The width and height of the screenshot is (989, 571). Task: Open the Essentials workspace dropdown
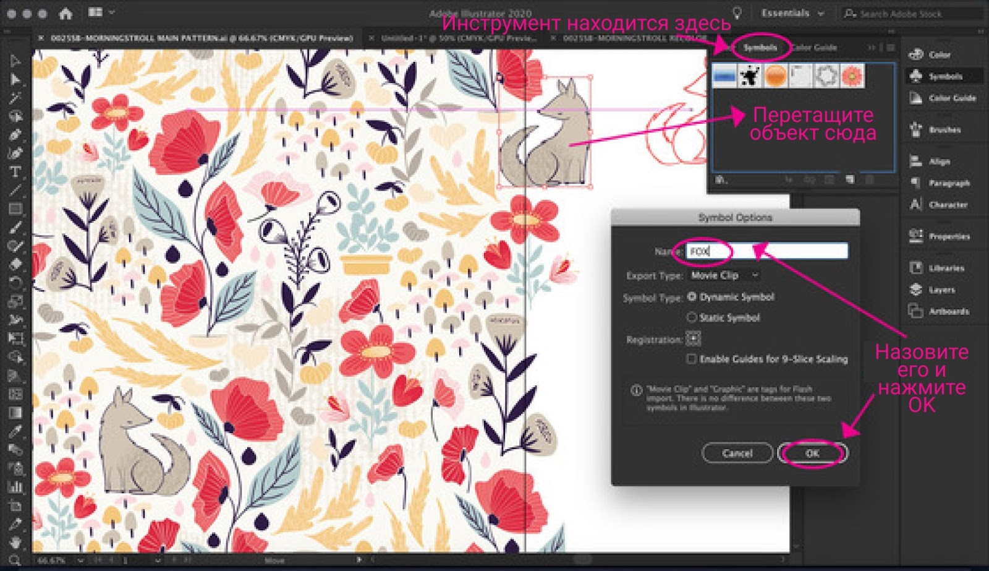[793, 13]
